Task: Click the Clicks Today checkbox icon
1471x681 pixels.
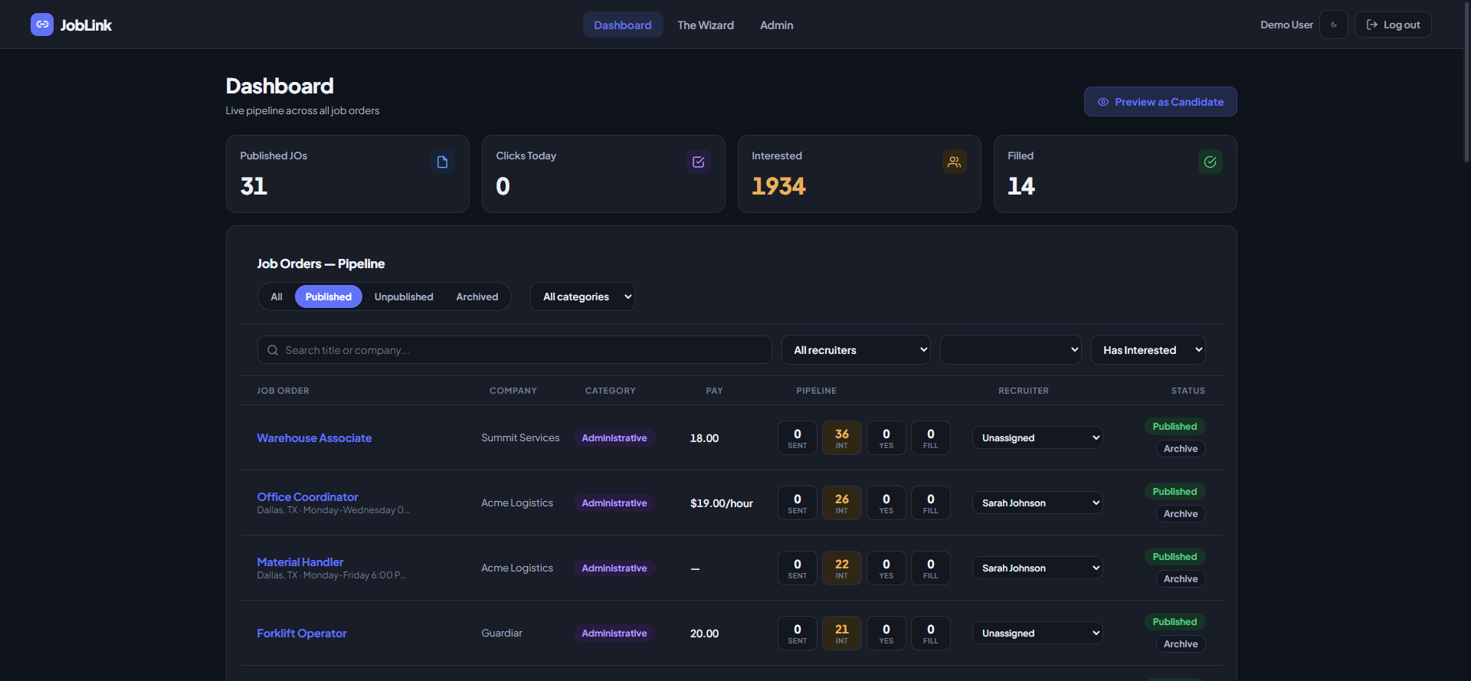Action: (x=698, y=162)
